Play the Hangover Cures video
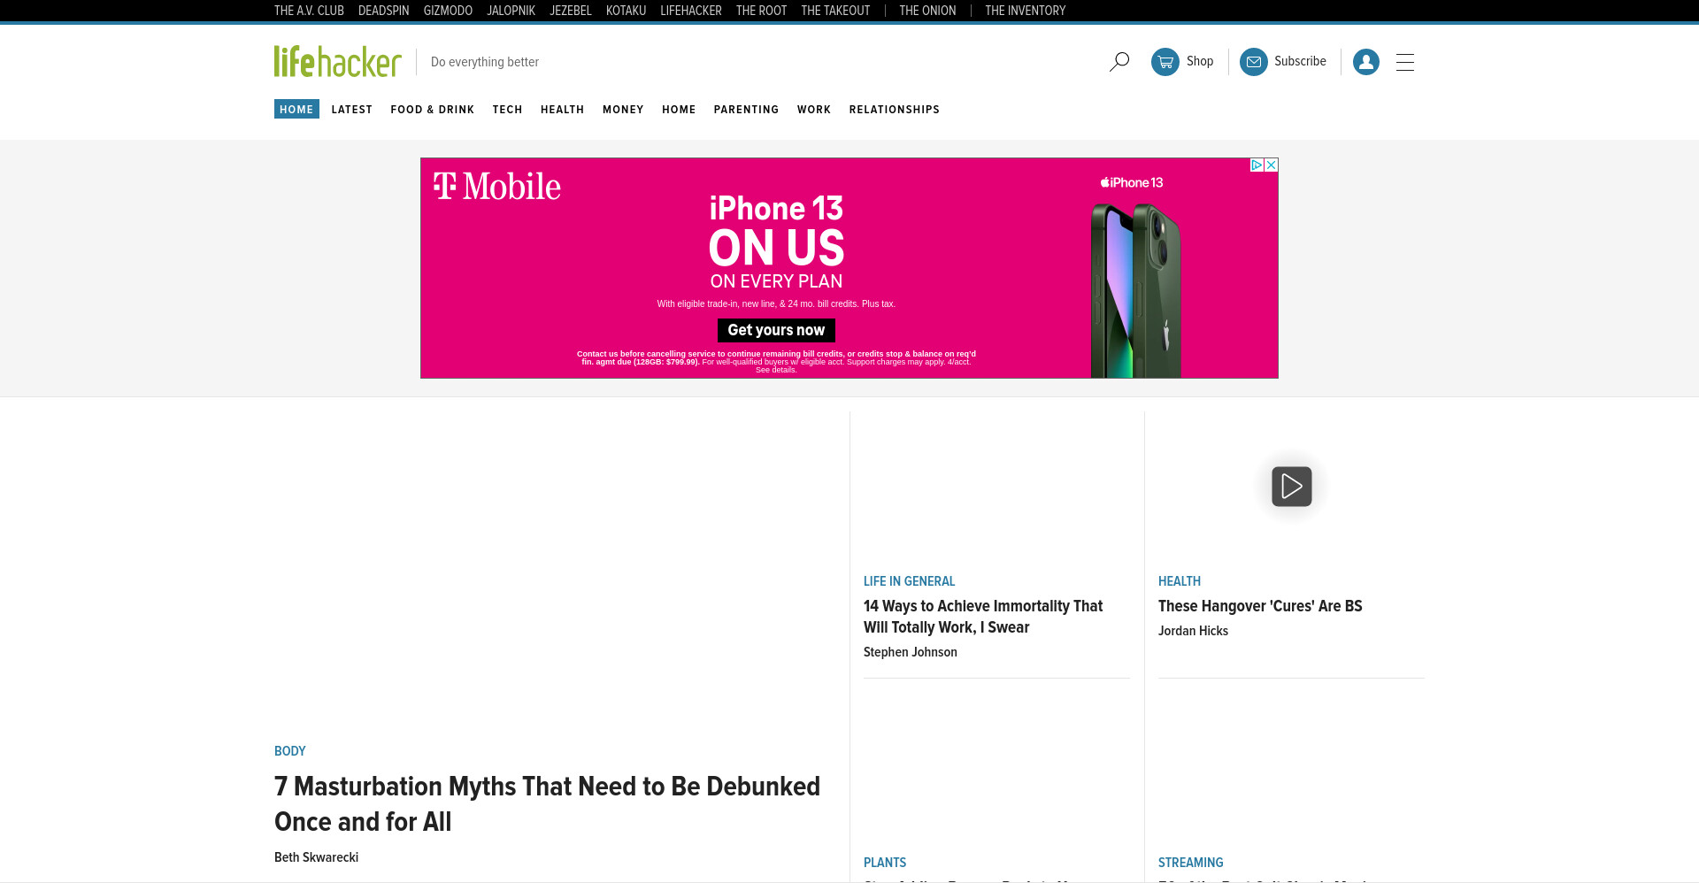The image size is (1699, 883). [x=1292, y=486]
